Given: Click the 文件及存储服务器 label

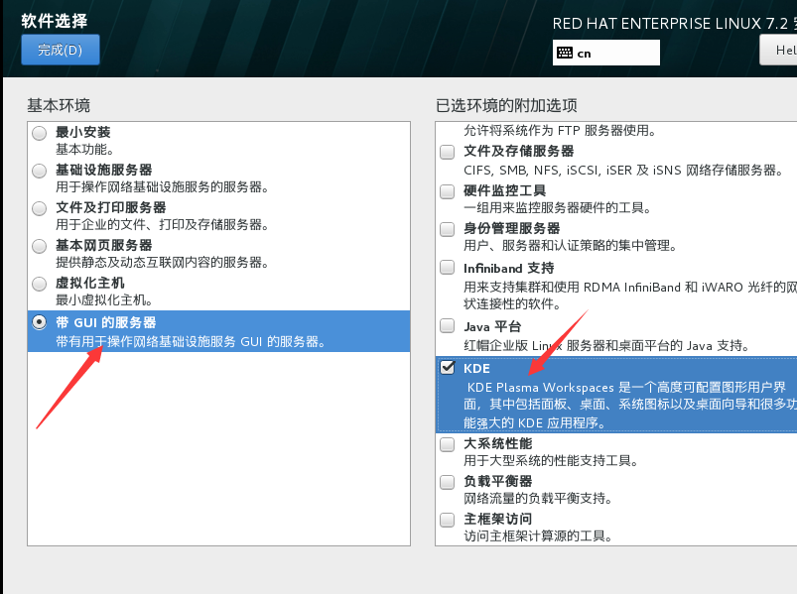Looking at the screenshot, I should click(518, 152).
